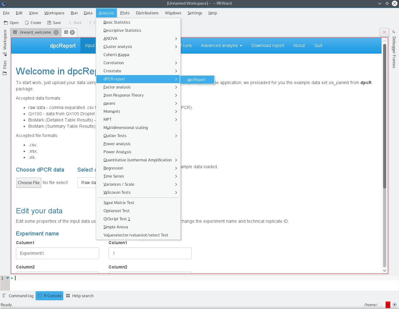This screenshot has height=309, width=399.
Task: Expand the Time Series submenu
Action: (138, 176)
